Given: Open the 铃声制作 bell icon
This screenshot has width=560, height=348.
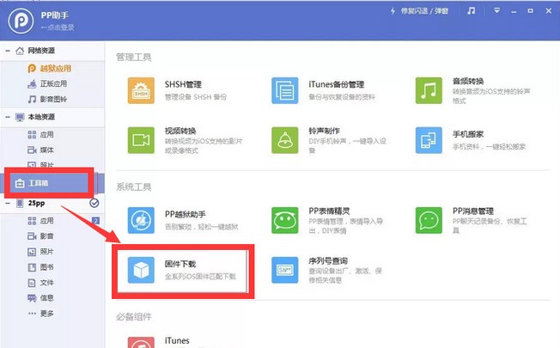Looking at the screenshot, I should coord(284,140).
